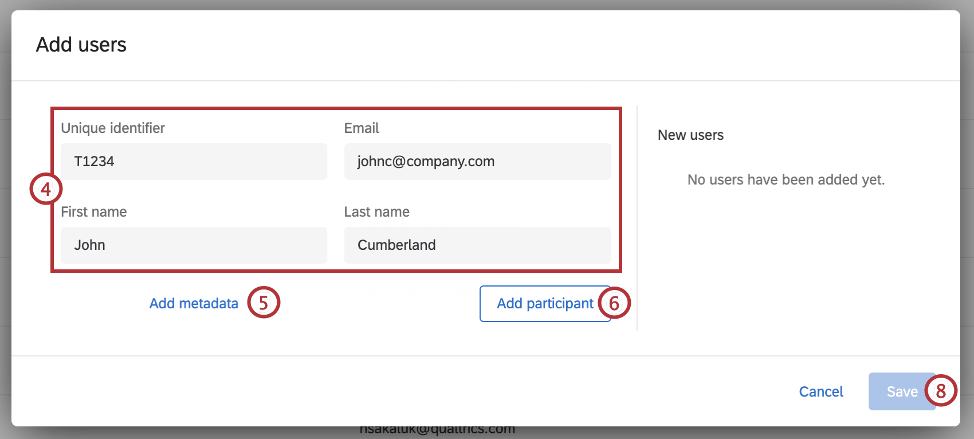Open the Add metadata link
Viewport: 974px width, 439px height.
point(194,303)
